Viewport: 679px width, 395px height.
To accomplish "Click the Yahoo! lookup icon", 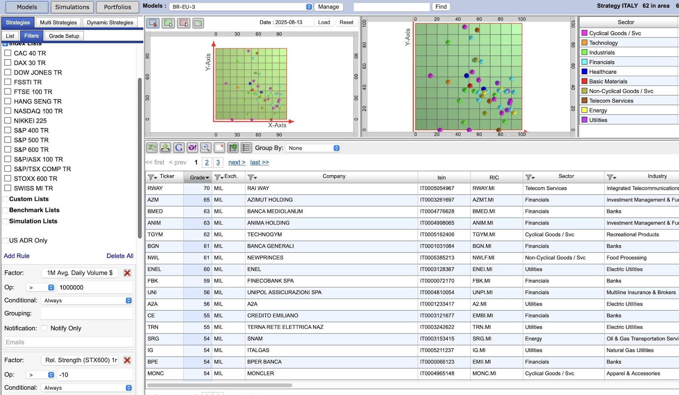I will point(192,148).
